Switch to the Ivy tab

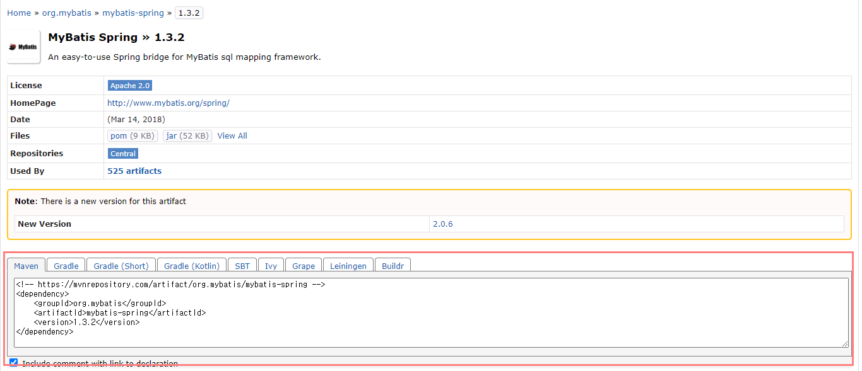pos(271,266)
